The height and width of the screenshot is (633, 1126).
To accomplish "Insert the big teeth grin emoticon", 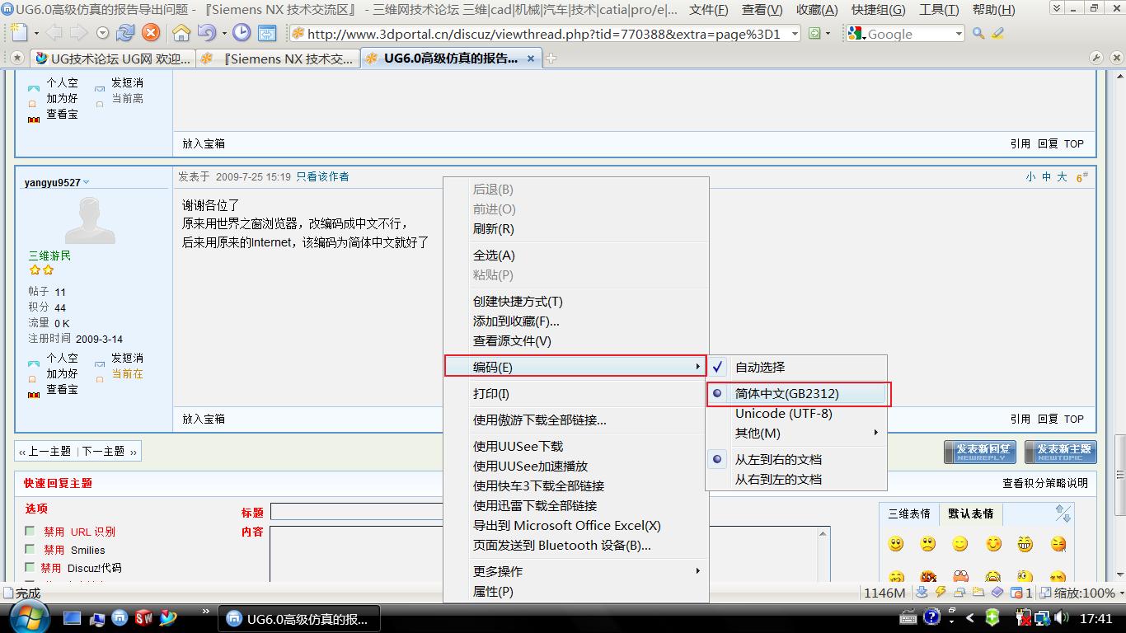I will [x=1025, y=544].
